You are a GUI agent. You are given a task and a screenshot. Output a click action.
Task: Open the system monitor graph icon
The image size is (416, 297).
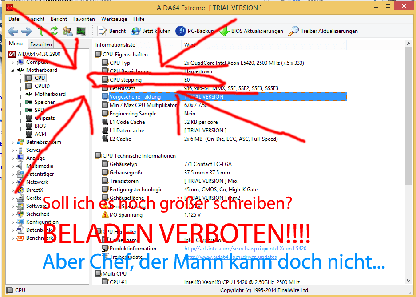pyautogui.click(x=81, y=31)
